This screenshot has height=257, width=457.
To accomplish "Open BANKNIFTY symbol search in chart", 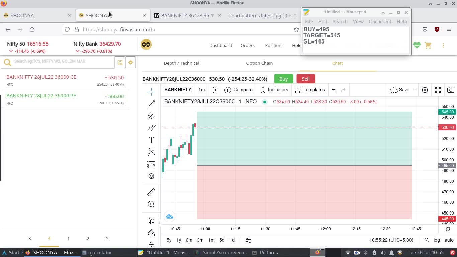I will click(x=178, y=90).
